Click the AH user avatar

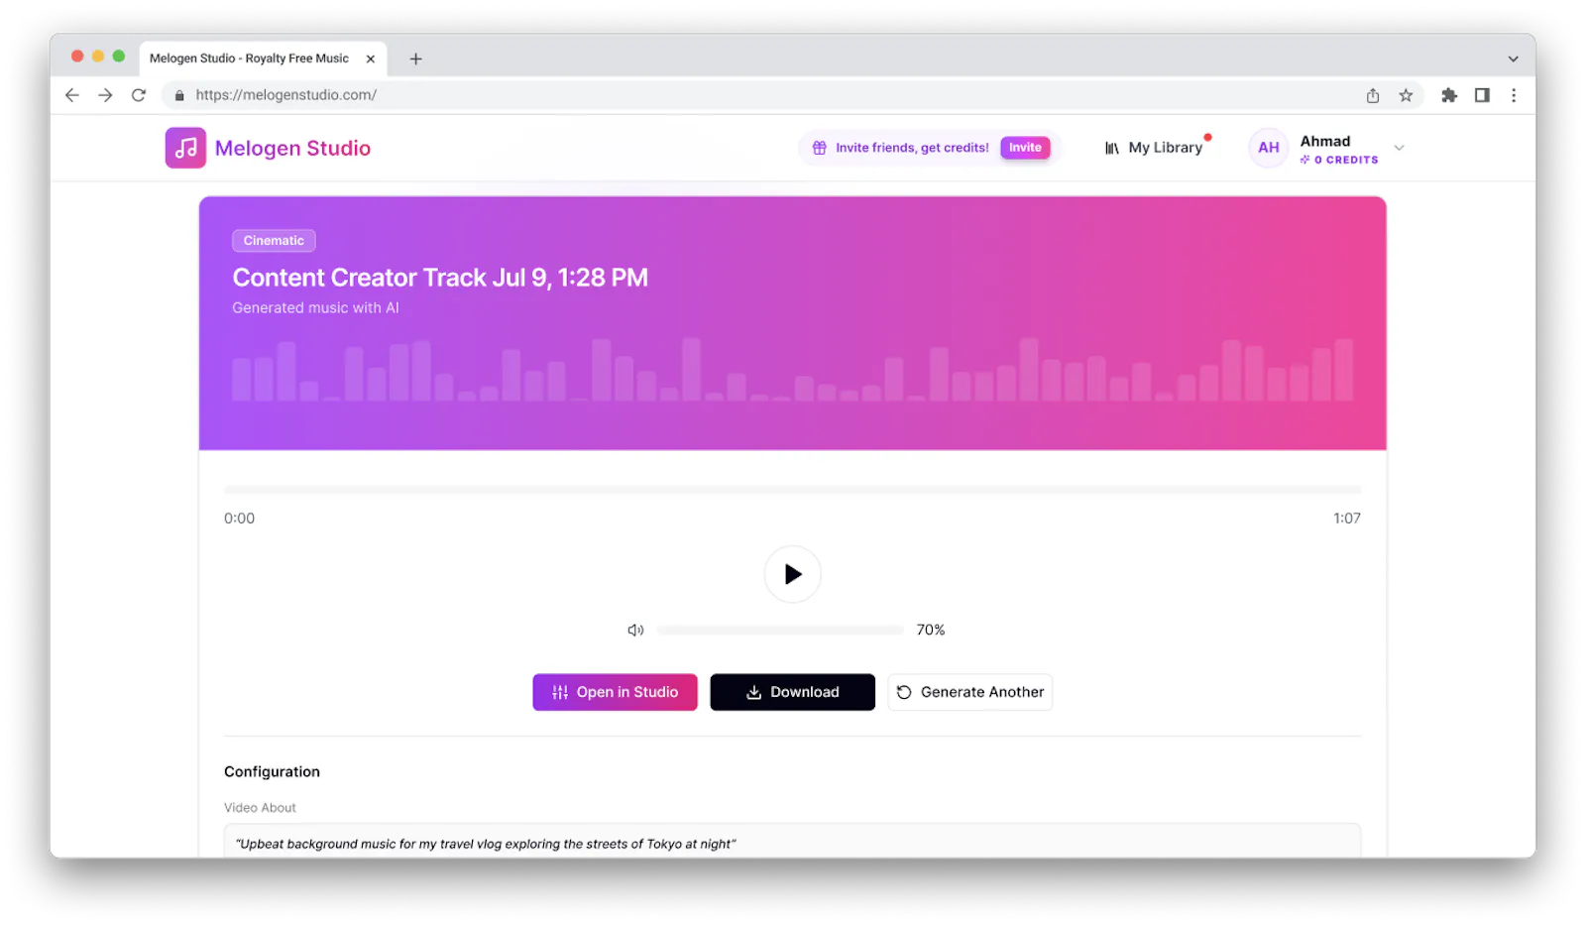point(1269,148)
